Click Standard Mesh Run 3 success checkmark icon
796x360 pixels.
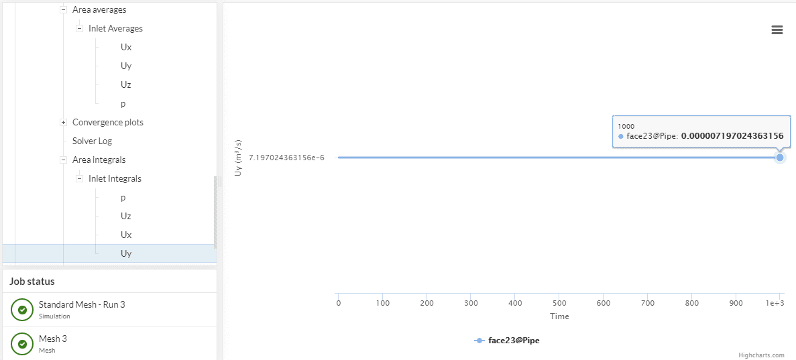tap(22, 310)
